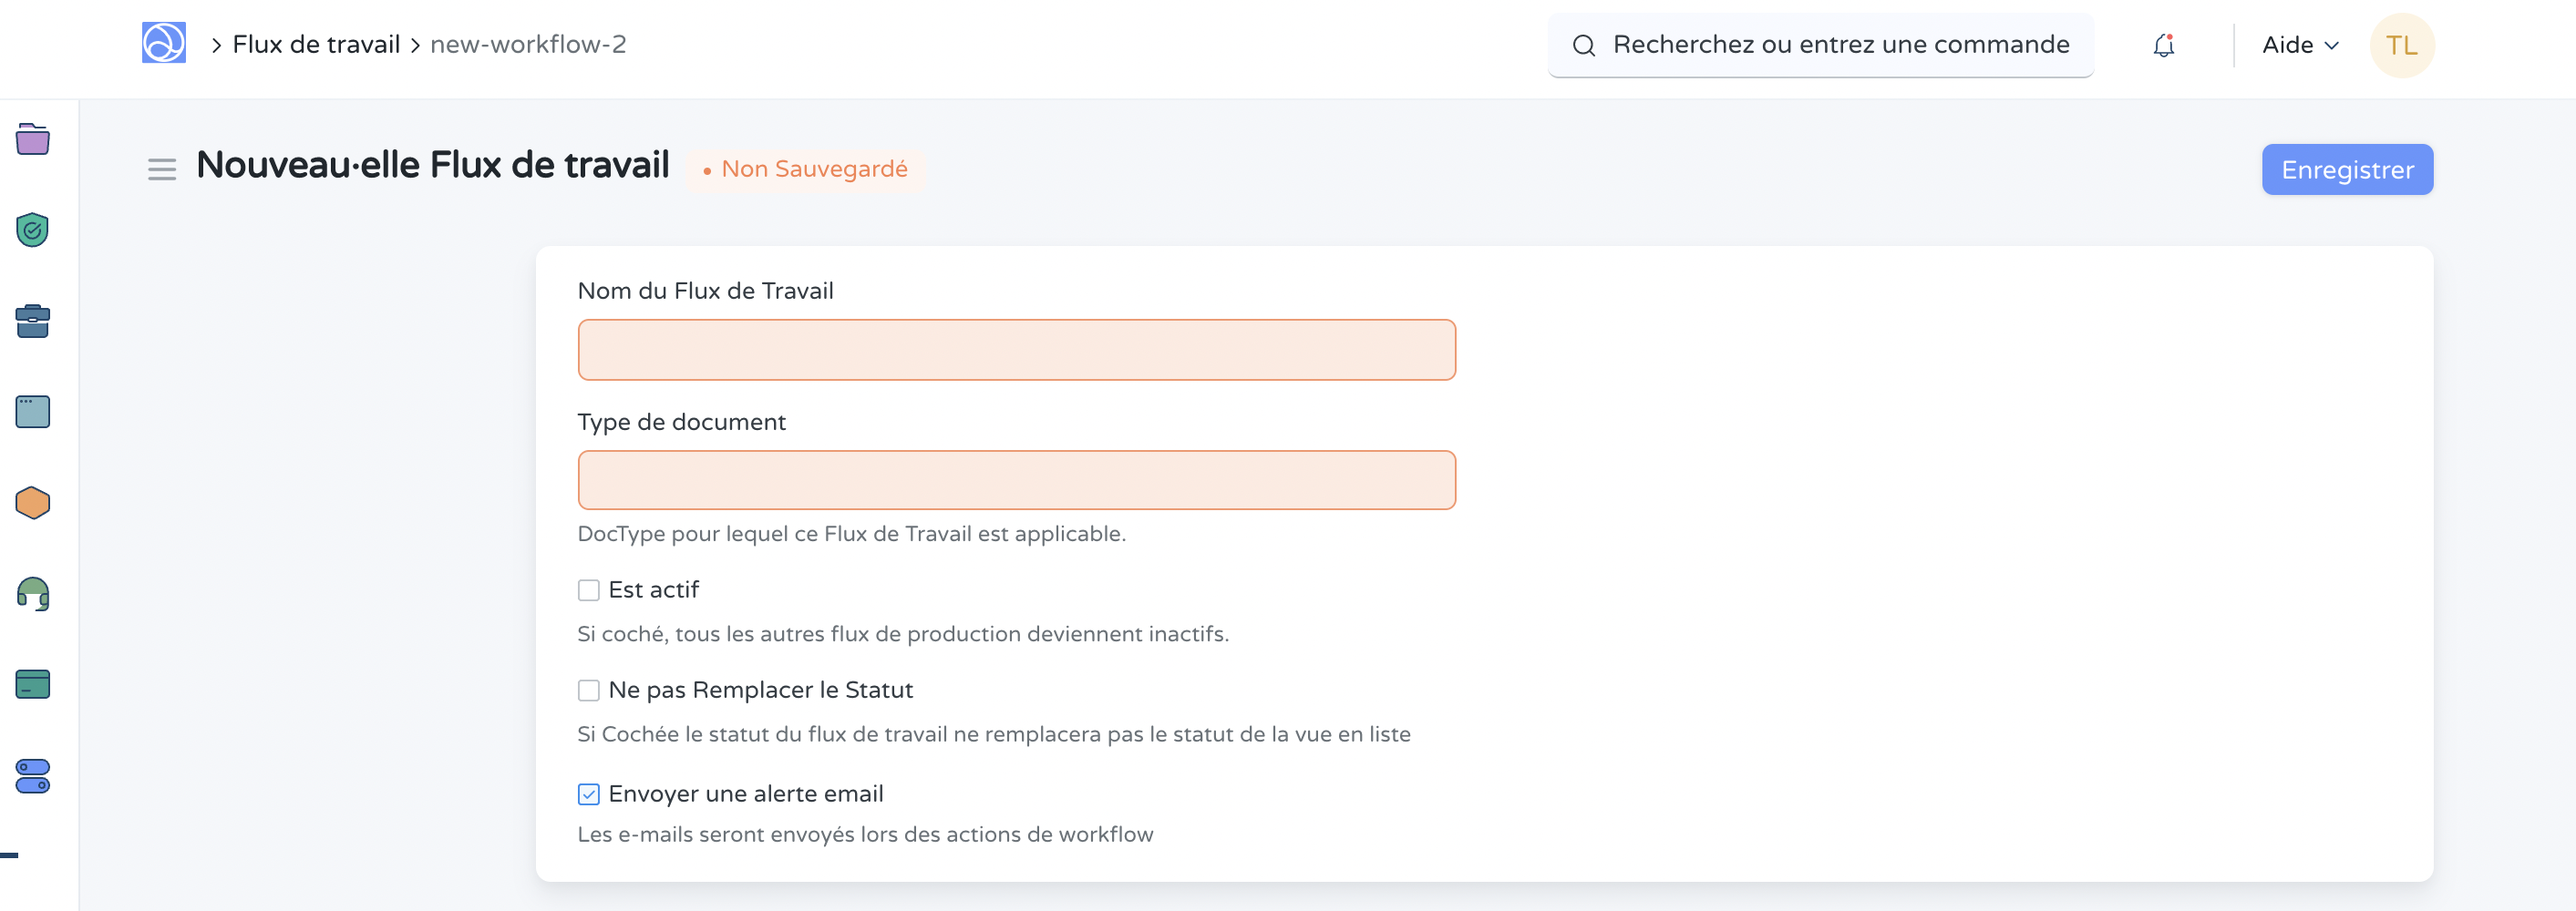Image resolution: width=2576 pixels, height=911 pixels.
Task: Focus the Nom du Flux de Travail field
Action: pyautogui.click(x=1016, y=350)
